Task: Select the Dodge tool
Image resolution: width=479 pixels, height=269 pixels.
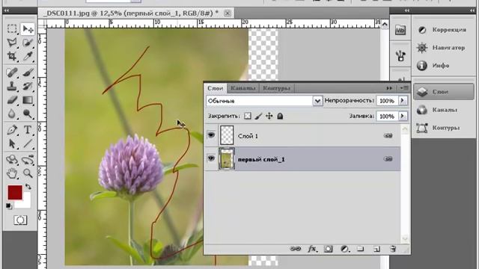Action: click(x=28, y=114)
